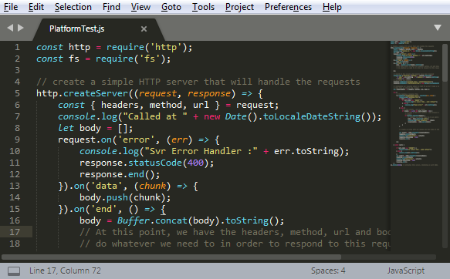Click the 400 status code number

[195, 163]
